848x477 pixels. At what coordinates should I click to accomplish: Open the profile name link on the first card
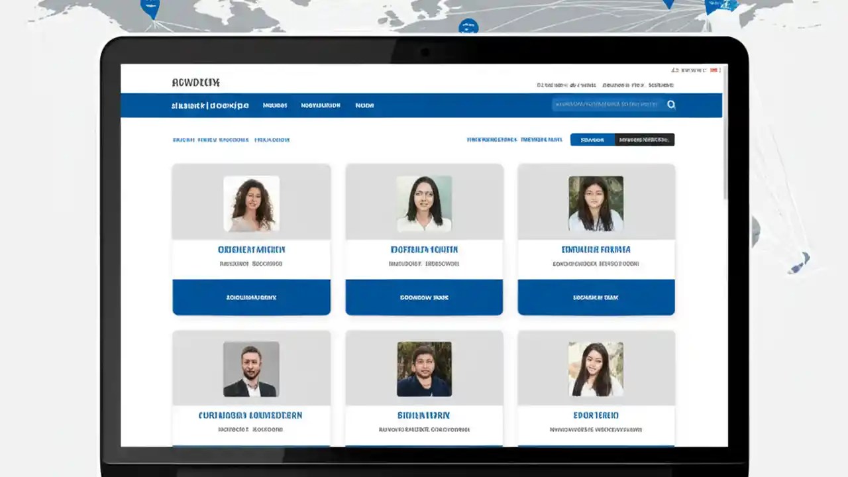[x=251, y=249]
